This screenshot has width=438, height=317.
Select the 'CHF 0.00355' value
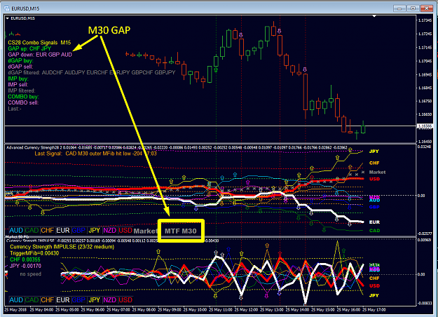(25, 259)
